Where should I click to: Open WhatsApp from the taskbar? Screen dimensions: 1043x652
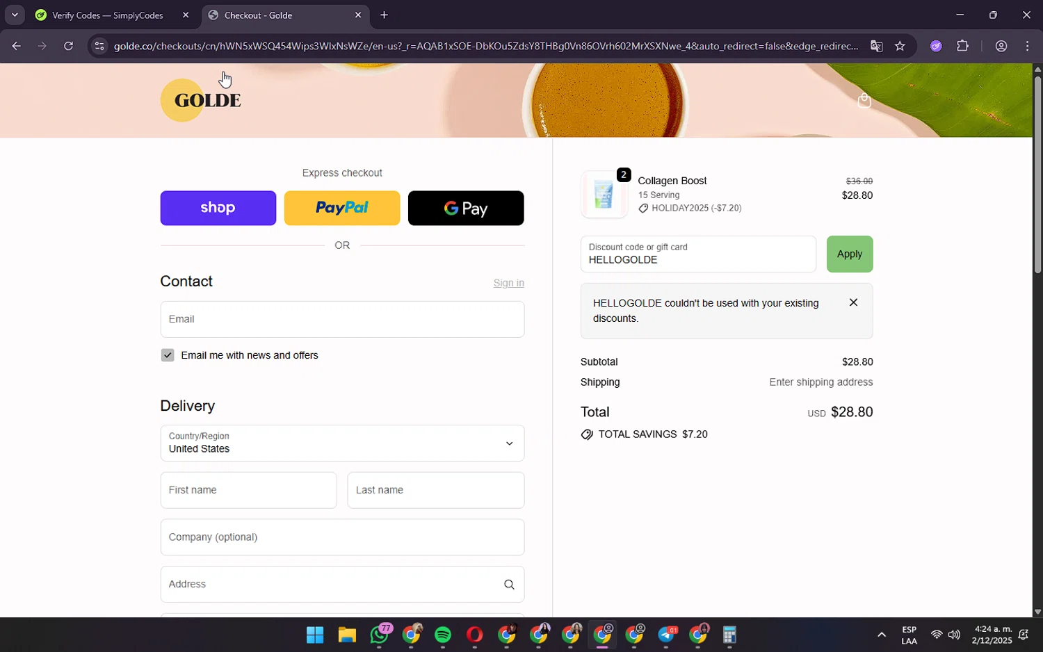pos(380,635)
